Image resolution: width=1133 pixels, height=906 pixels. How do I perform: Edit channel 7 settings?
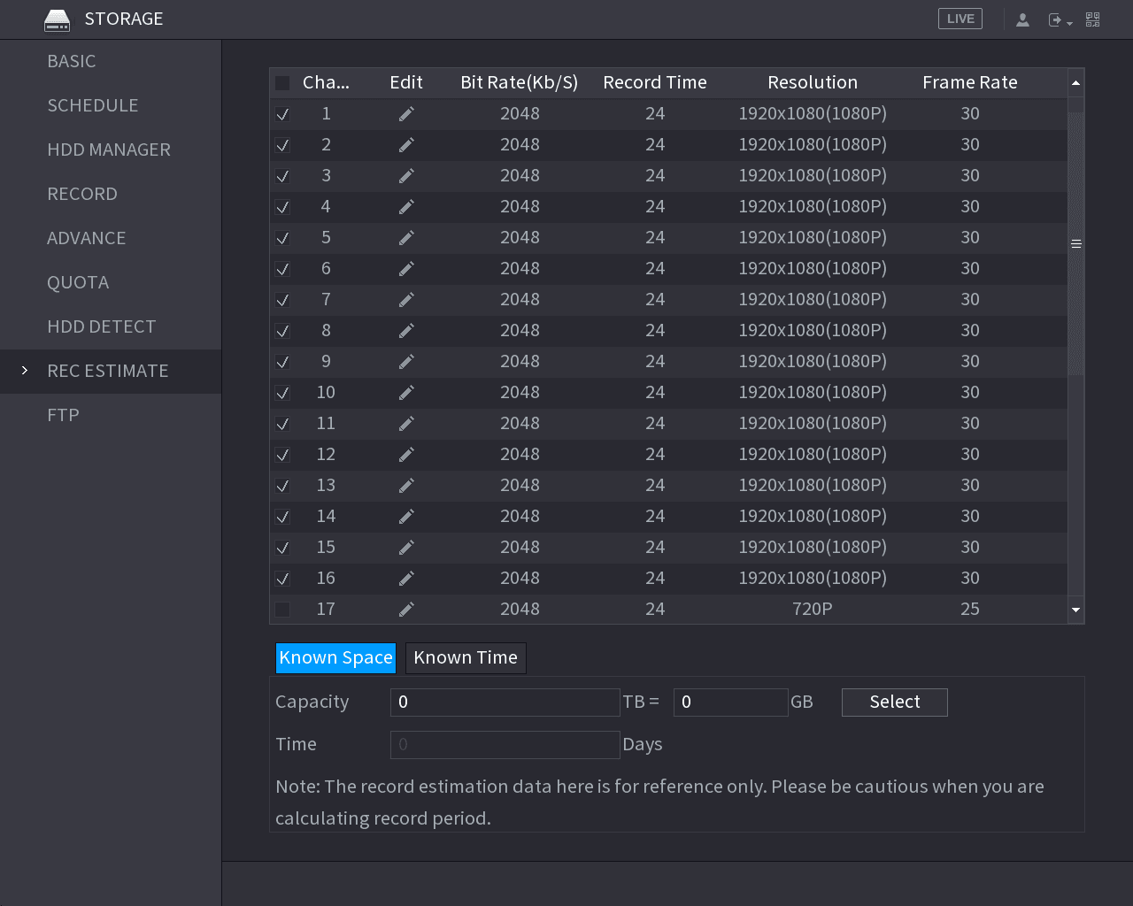point(406,300)
